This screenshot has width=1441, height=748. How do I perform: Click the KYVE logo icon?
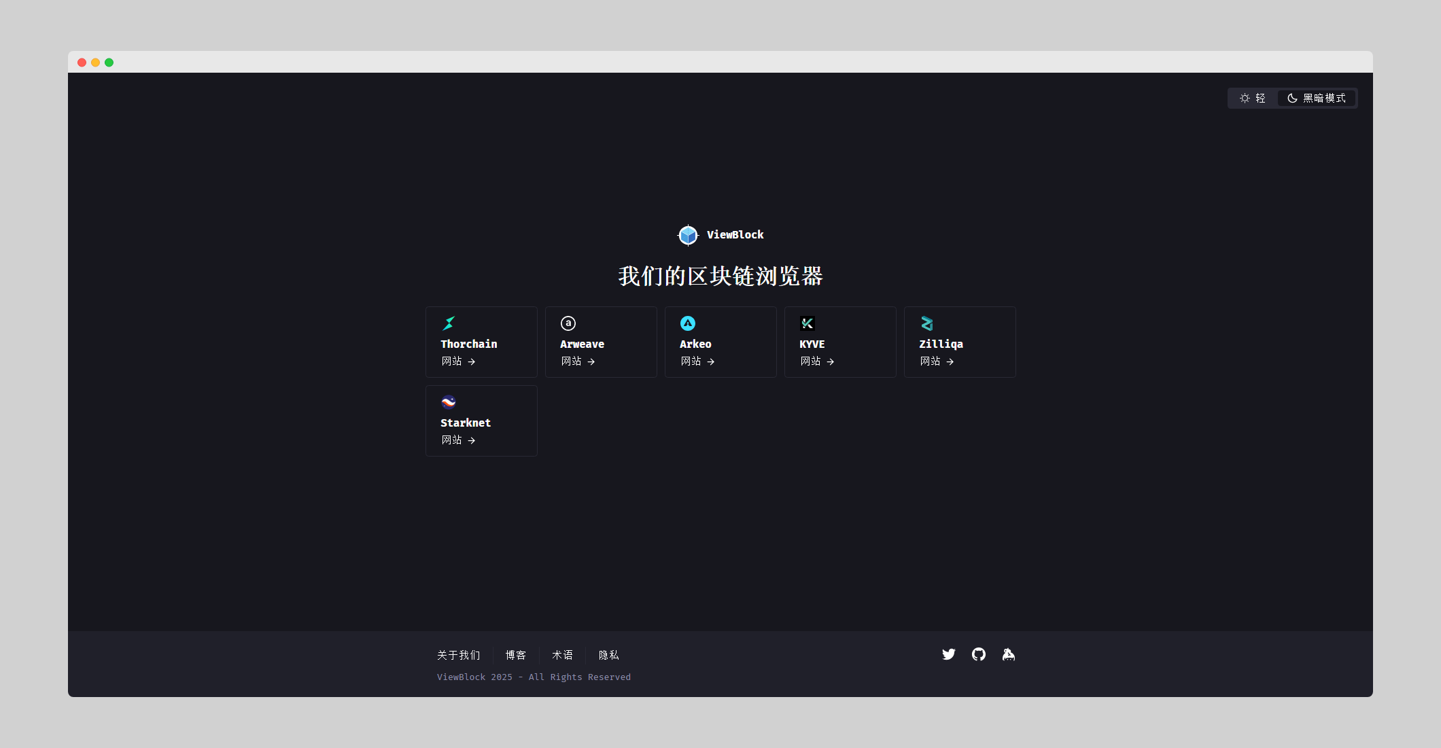click(808, 323)
